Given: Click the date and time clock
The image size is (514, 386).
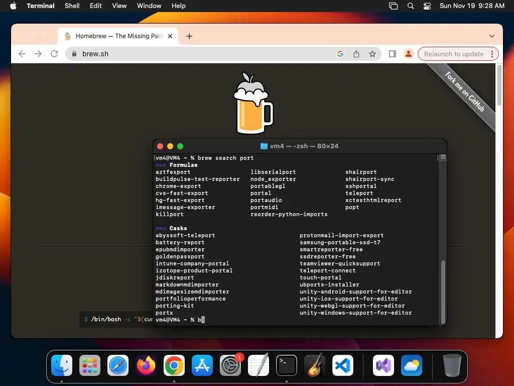Looking at the screenshot, I should (x=472, y=6).
